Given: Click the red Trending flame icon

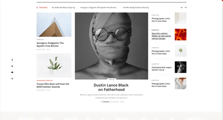Looking at the screenshot, I should 37,7.
